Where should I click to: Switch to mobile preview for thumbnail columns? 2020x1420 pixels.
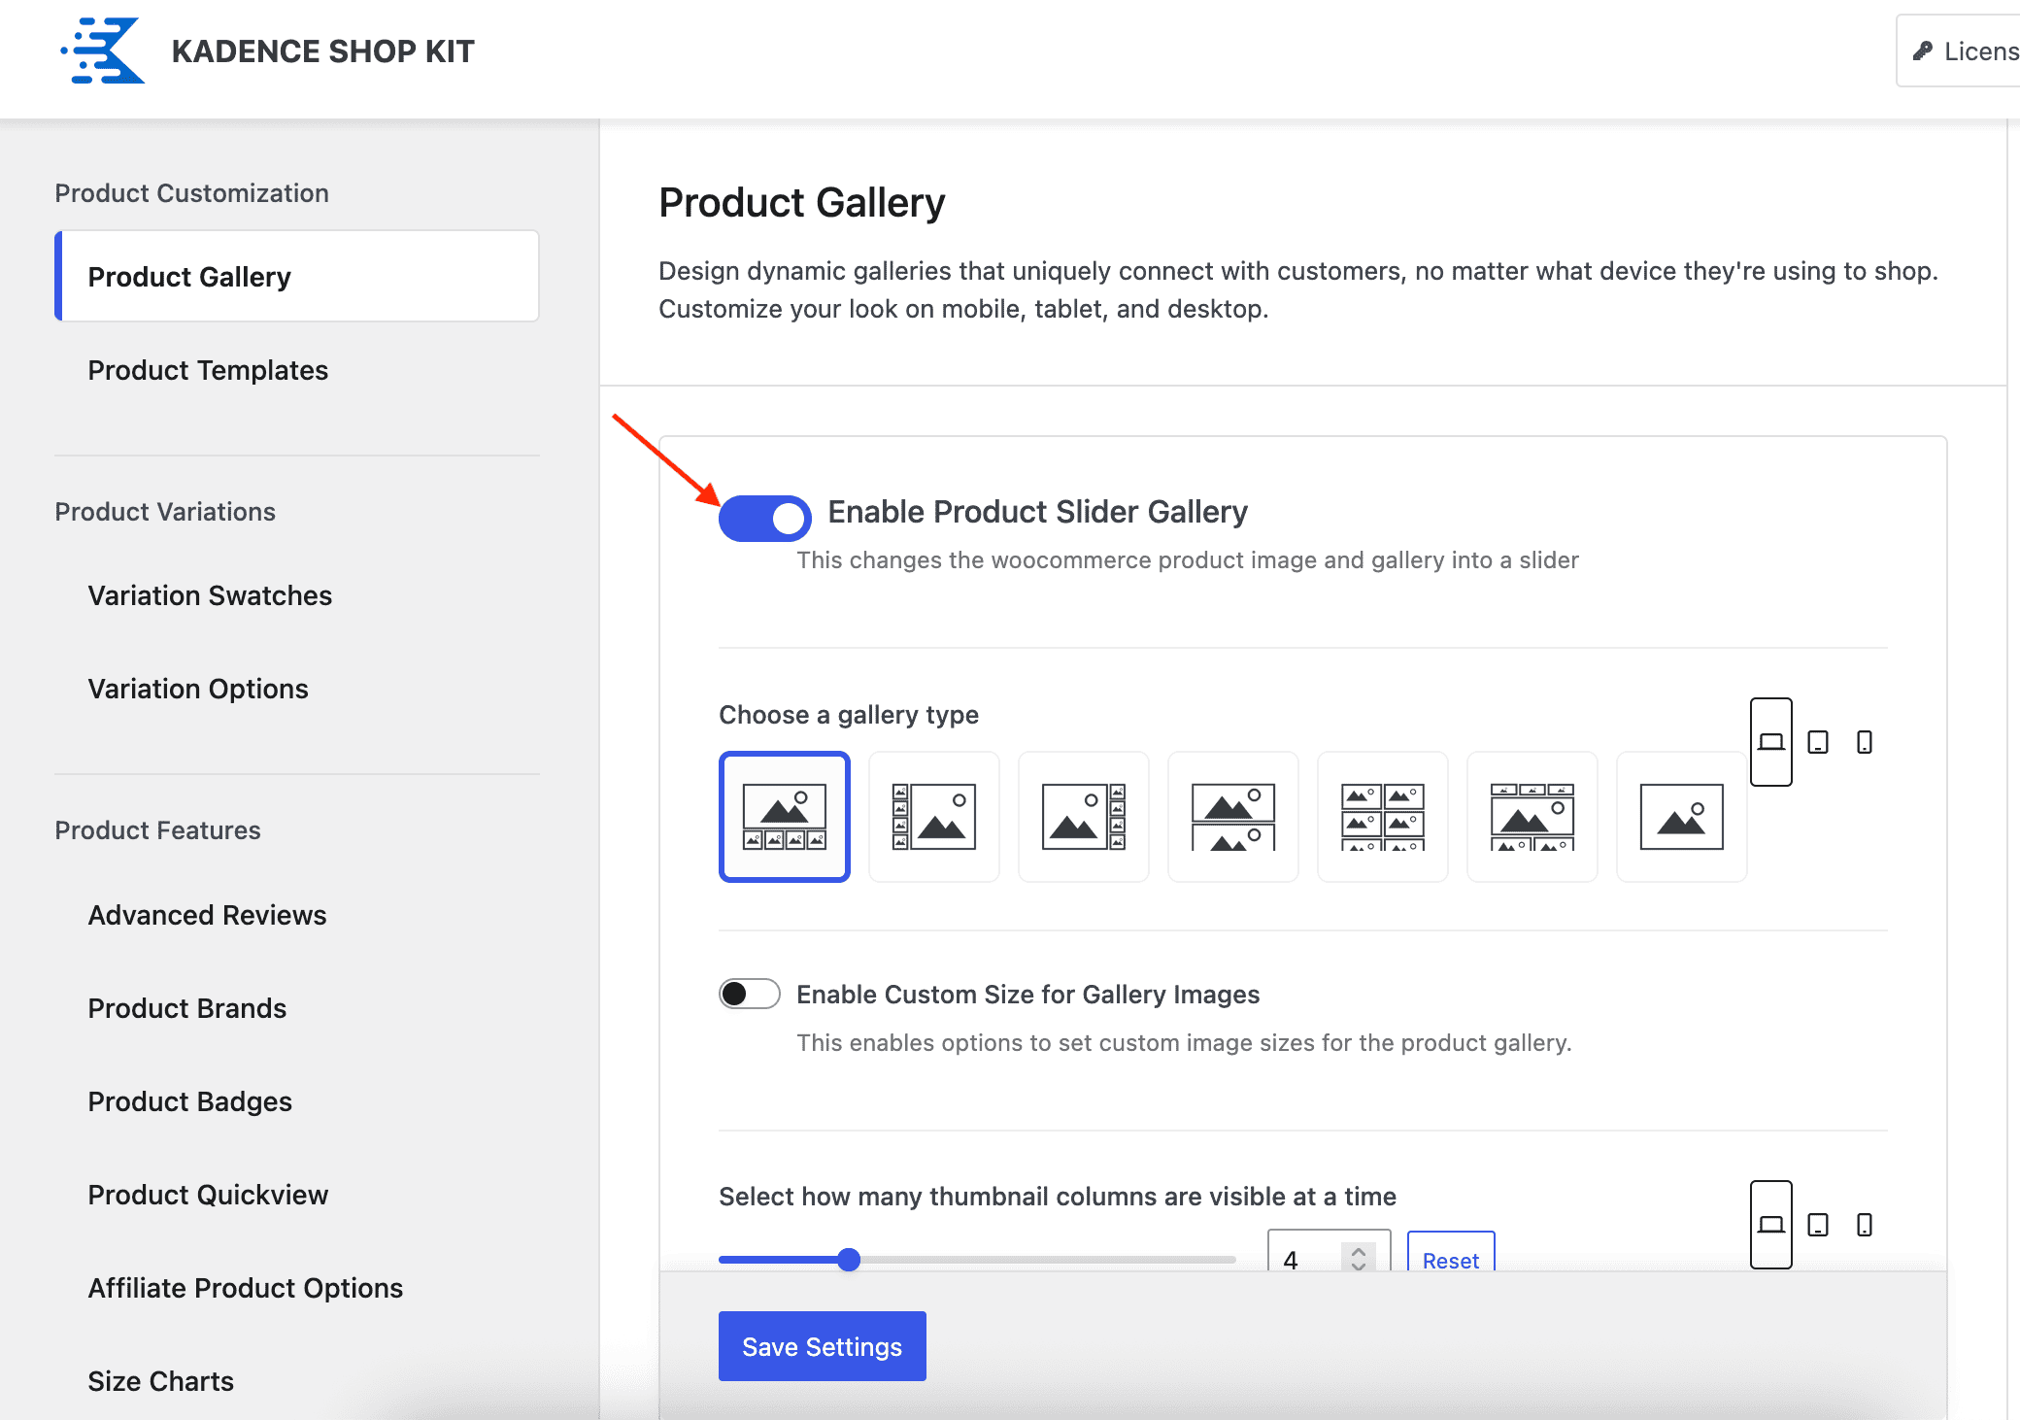(x=1864, y=1225)
